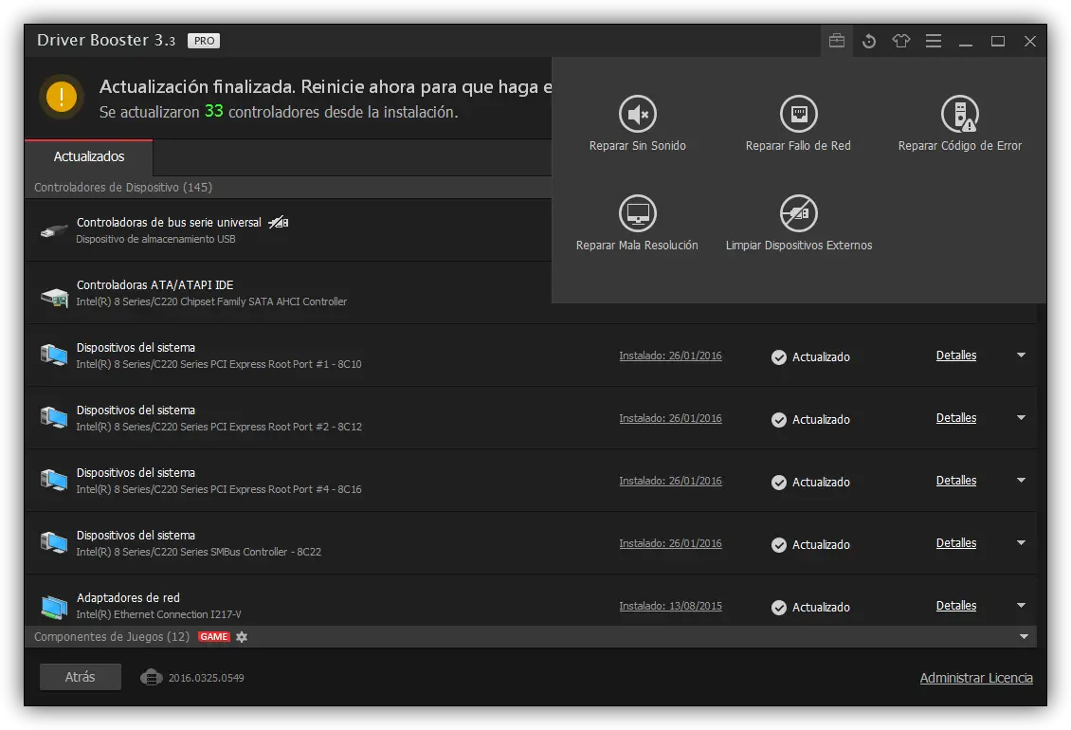
Task: Open Detalles for SMBus Controller
Action: (x=956, y=542)
